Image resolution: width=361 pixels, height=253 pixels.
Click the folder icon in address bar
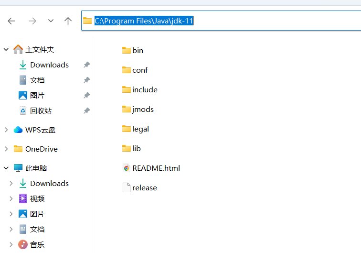click(87, 21)
